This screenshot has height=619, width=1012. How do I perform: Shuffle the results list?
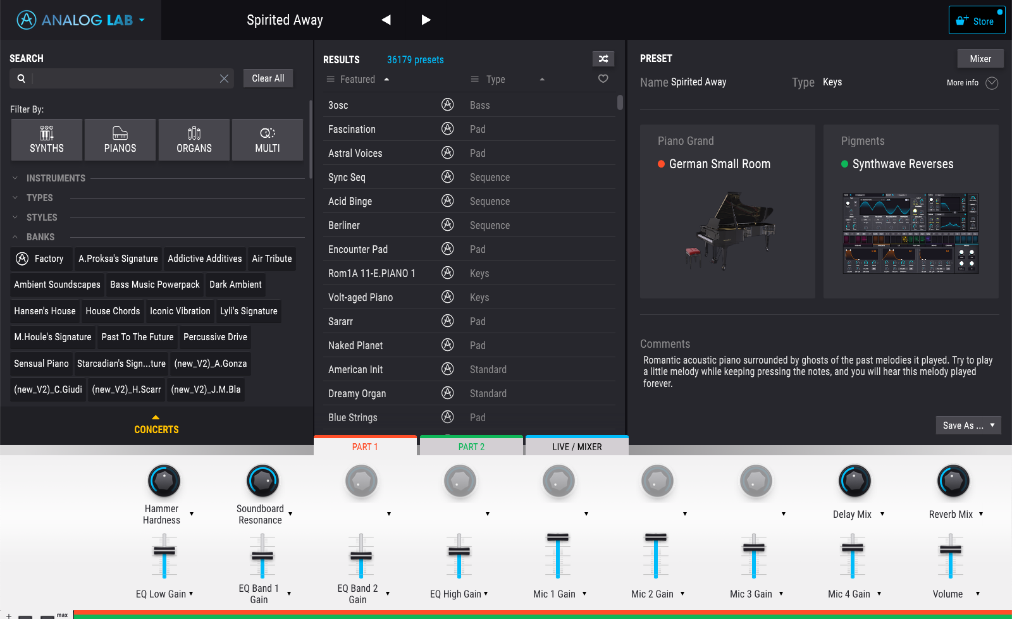pos(603,59)
